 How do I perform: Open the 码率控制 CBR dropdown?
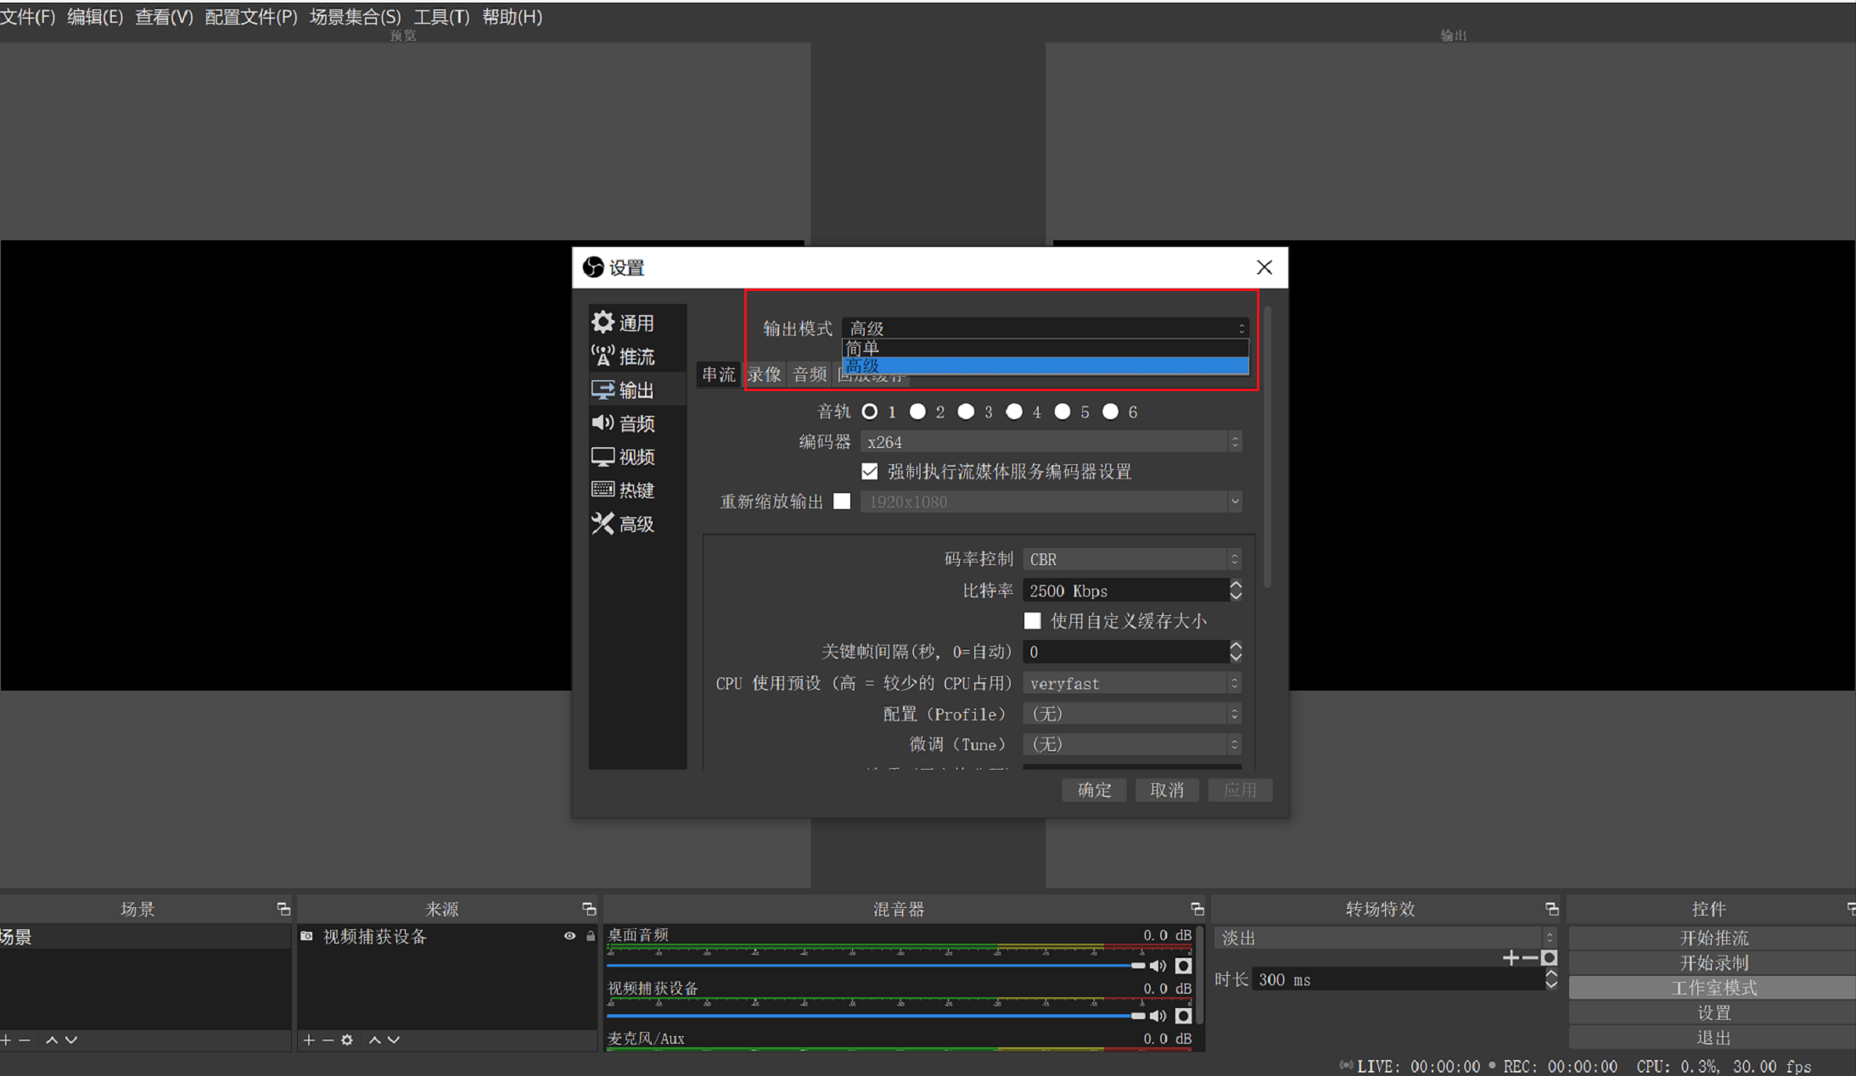(x=1132, y=559)
